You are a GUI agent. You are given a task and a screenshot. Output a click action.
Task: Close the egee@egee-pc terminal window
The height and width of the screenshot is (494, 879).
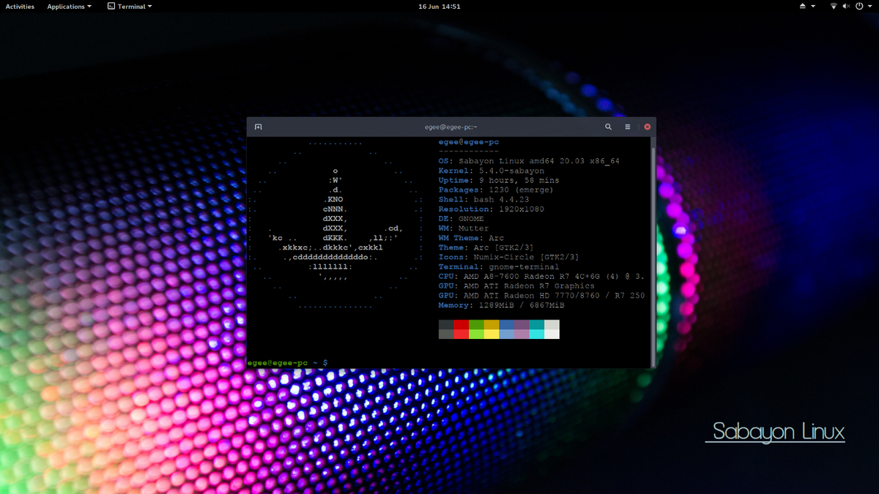[647, 127]
